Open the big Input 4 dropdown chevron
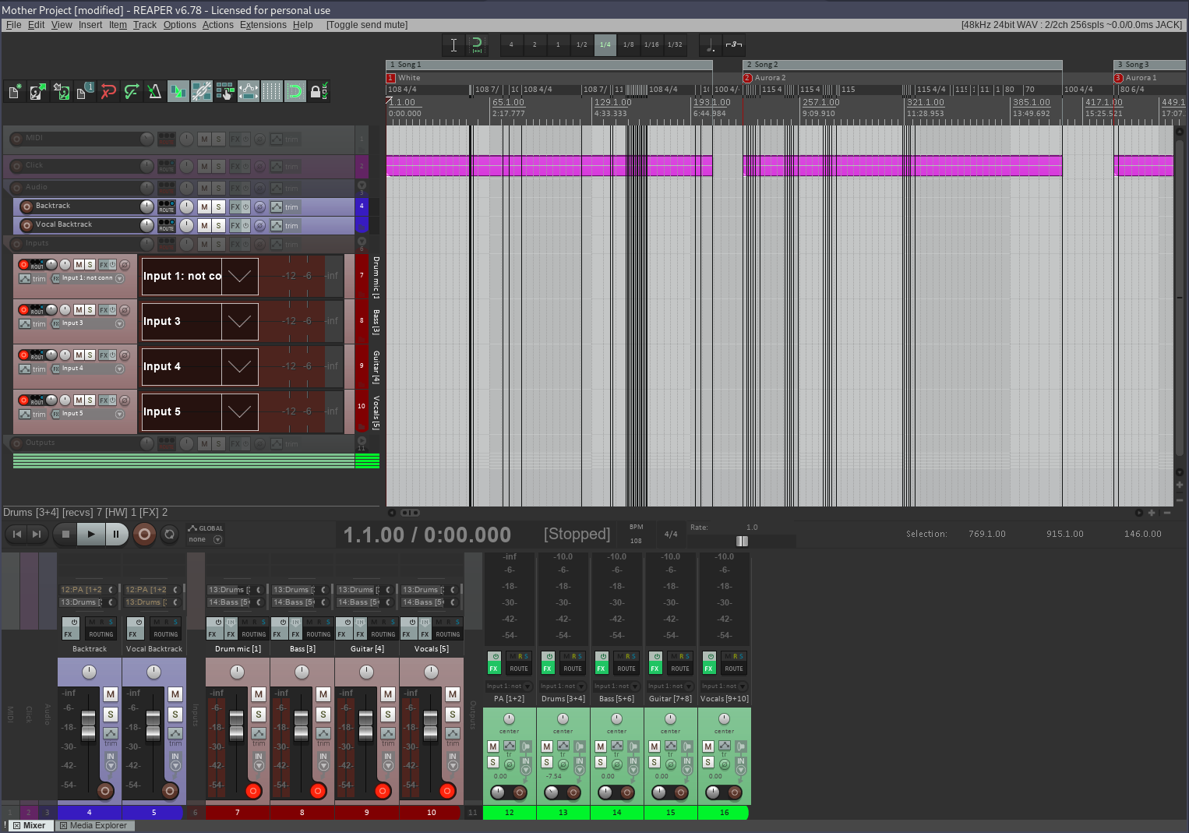 (x=239, y=366)
